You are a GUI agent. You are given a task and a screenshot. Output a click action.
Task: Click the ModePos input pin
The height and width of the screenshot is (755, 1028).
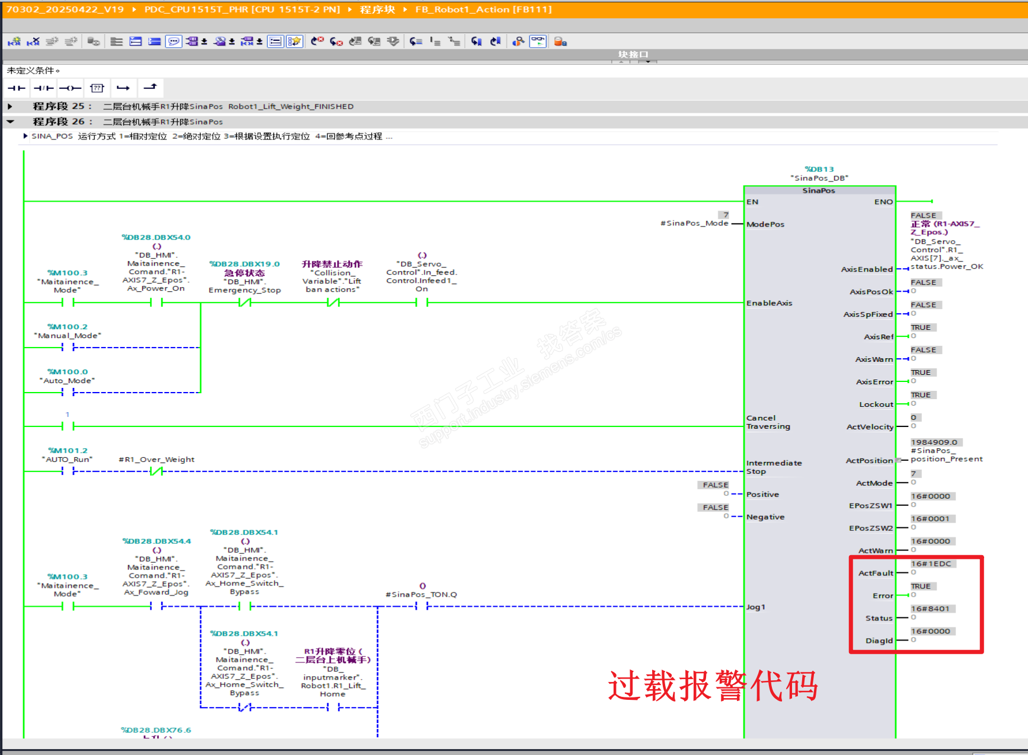tap(765, 224)
